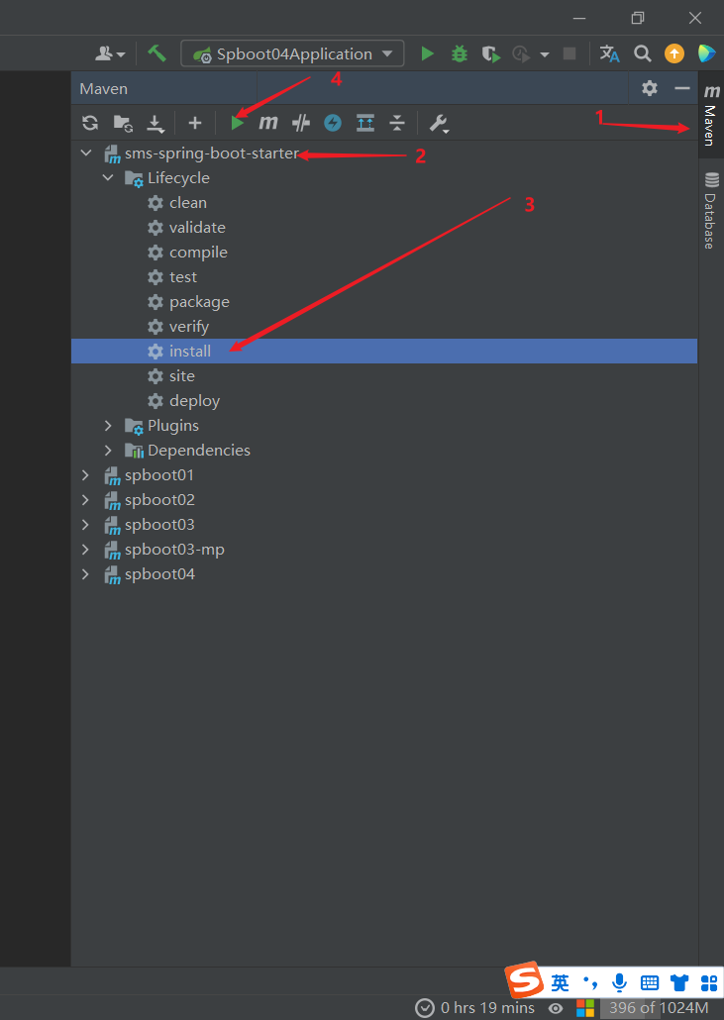The width and height of the screenshot is (724, 1020).
Task: Collapse the sms-spring-boot-starter node
Action: [86, 153]
